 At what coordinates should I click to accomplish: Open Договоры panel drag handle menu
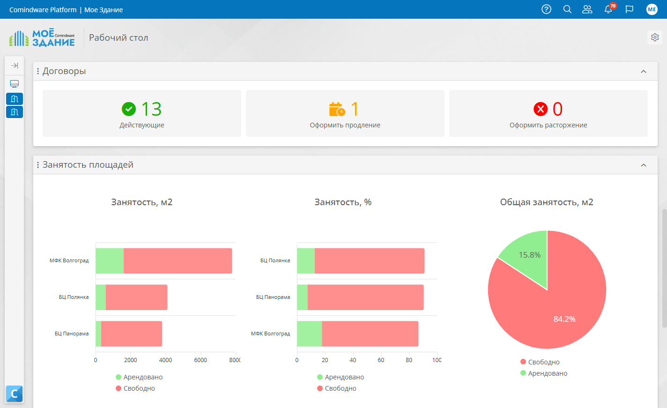tap(38, 71)
